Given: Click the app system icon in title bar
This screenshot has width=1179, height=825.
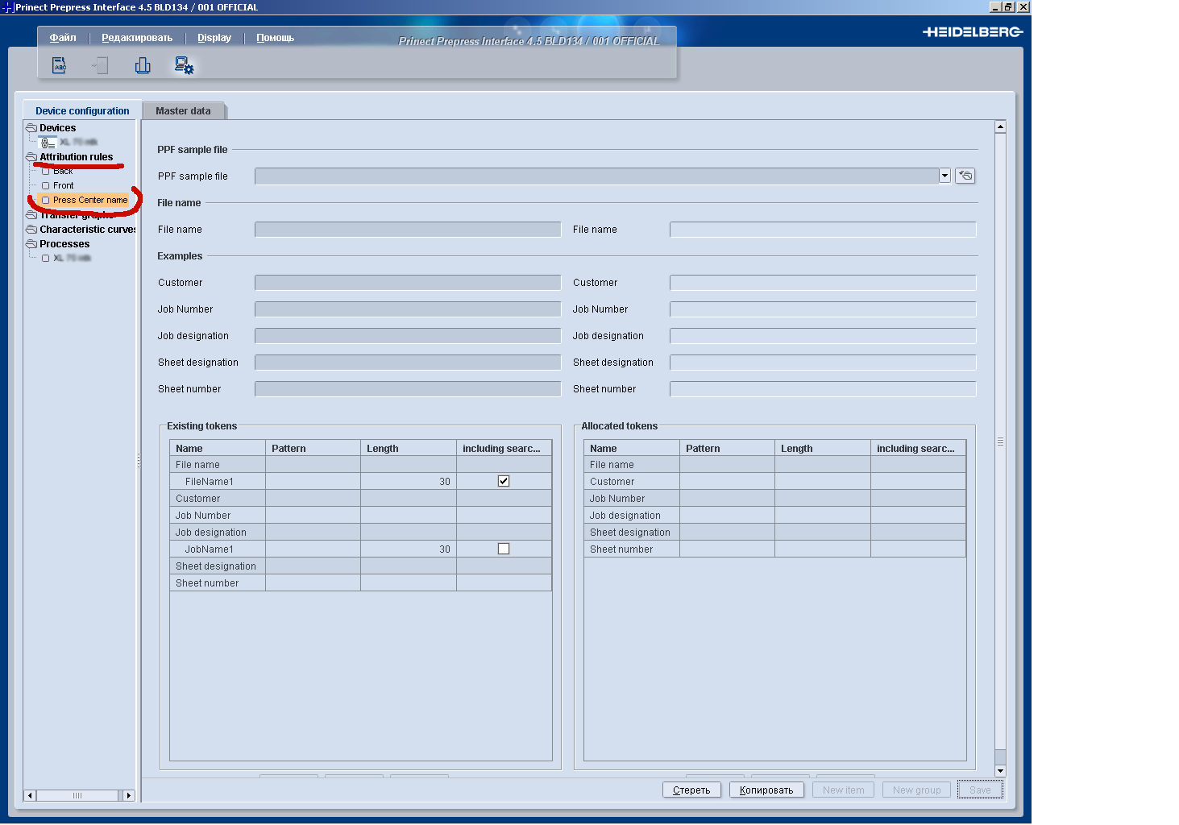Looking at the screenshot, I should [7, 7].
